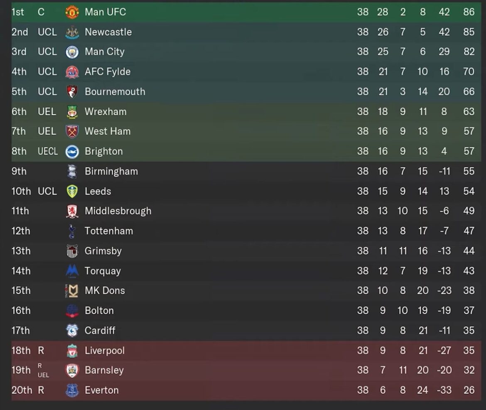
Task: Click the Cardiff bluebird crest
Action: 71,331
